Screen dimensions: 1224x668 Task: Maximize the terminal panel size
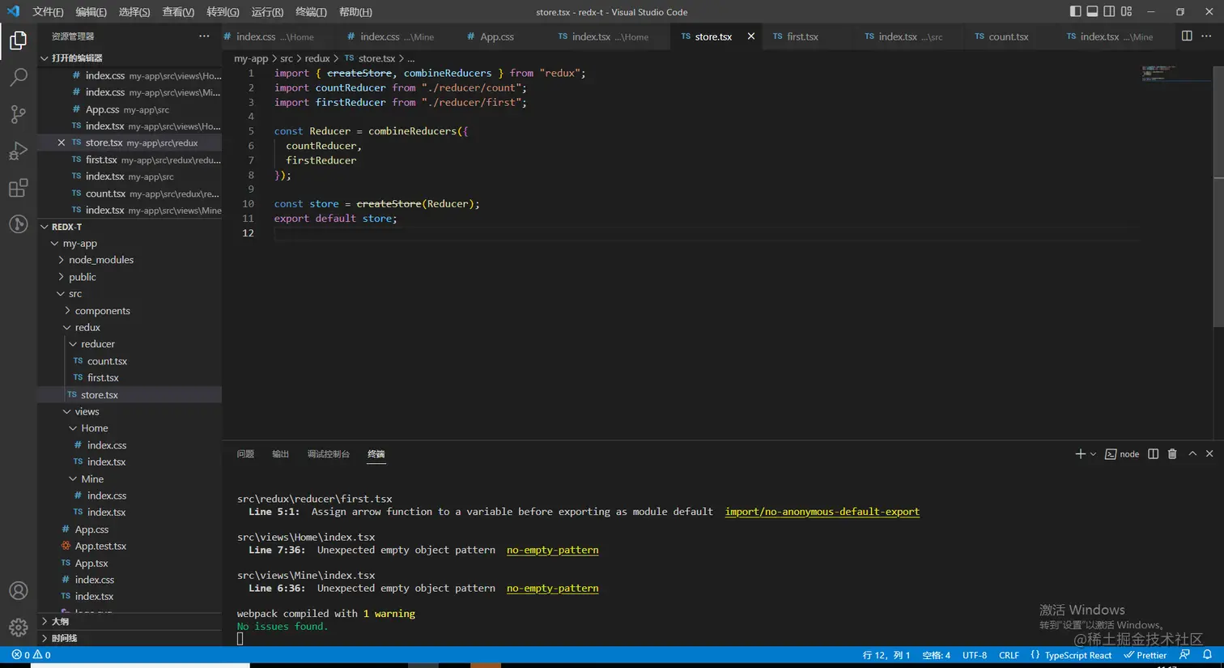tap(1192, 454)
